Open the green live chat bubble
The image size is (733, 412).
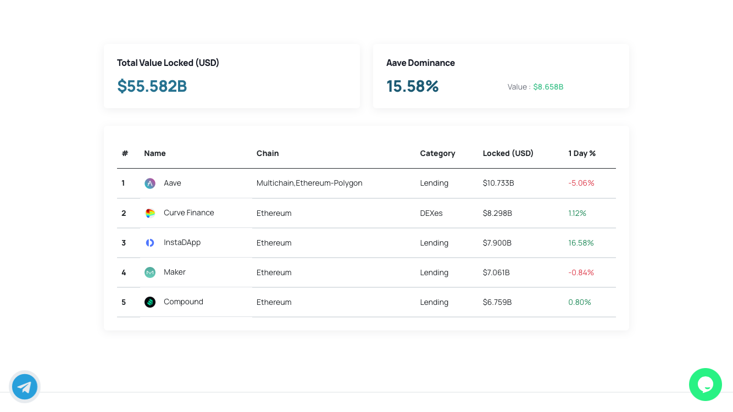[706, 385]
